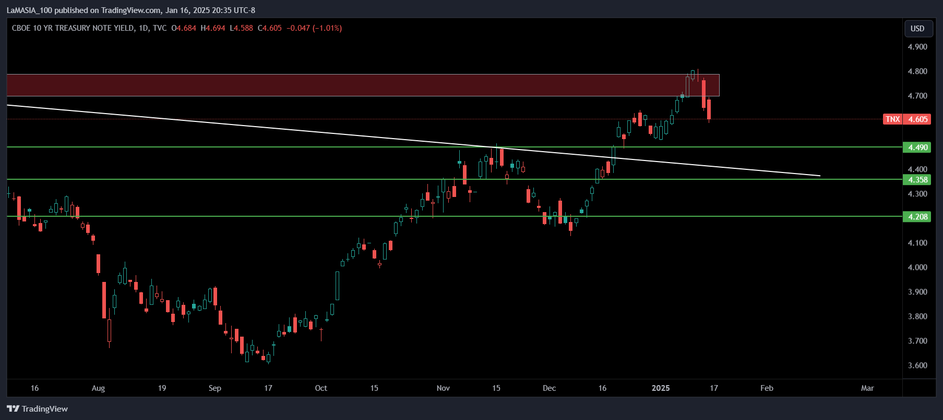Click the TradingView logo at the bottom
Screen dimensions: 943x420
[38, 409]
